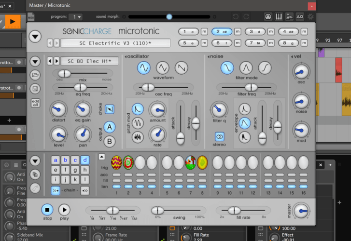
Task: Open the patch folder icon
Action: (35, 75)
